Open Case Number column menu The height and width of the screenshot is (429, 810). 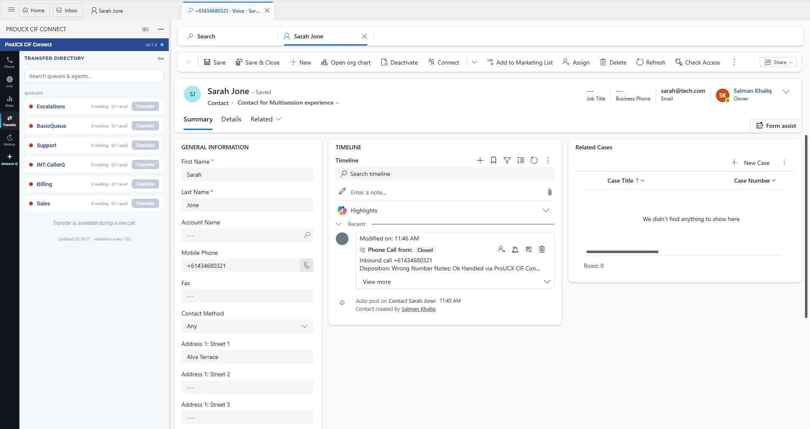tap(755, 181)
